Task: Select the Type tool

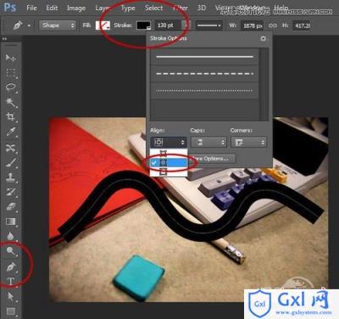Action: pos(11,282)
